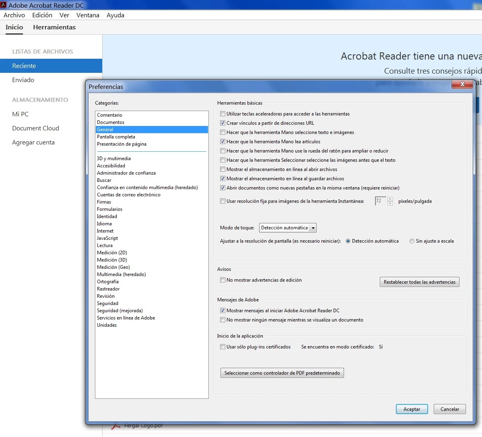Click Seleccionar como controlador de PDF predeterminado
Image resolution: width=482 pixels, height=437 pixels.
pyautogui.click(x=282, y=373)
